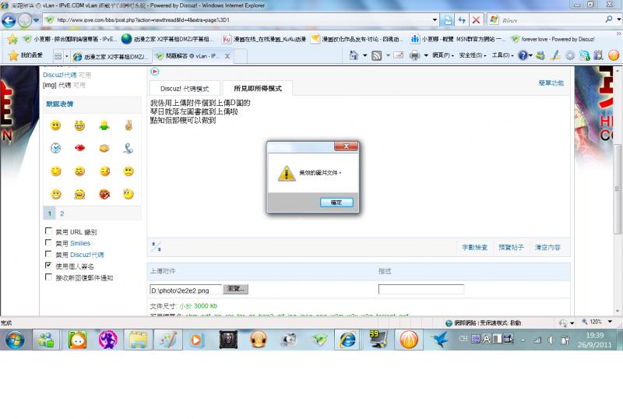Click the volume speaker tray icon
The image size is (623, 419).
click(551, 340)
